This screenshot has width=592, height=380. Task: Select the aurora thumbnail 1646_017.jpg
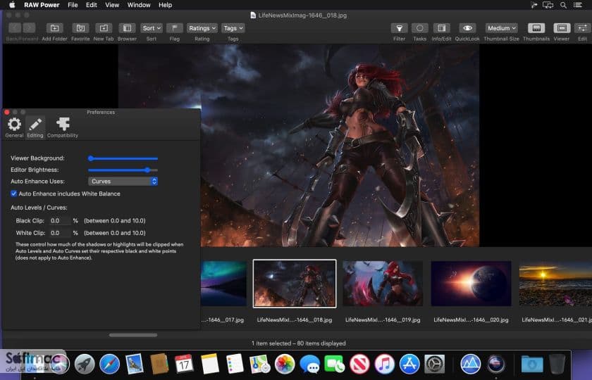pos(224,284)
